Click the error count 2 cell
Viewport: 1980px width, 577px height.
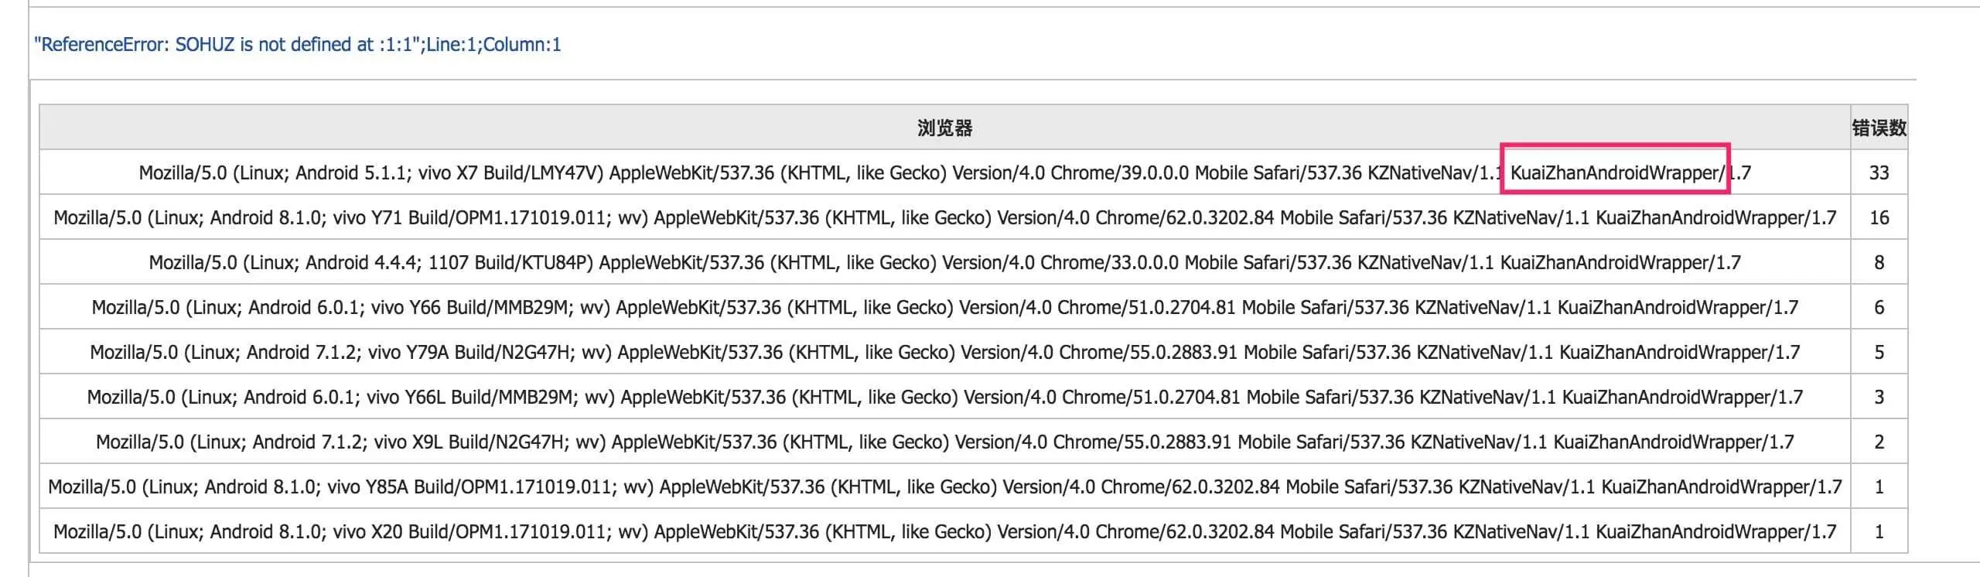(x=1879, y=442)
